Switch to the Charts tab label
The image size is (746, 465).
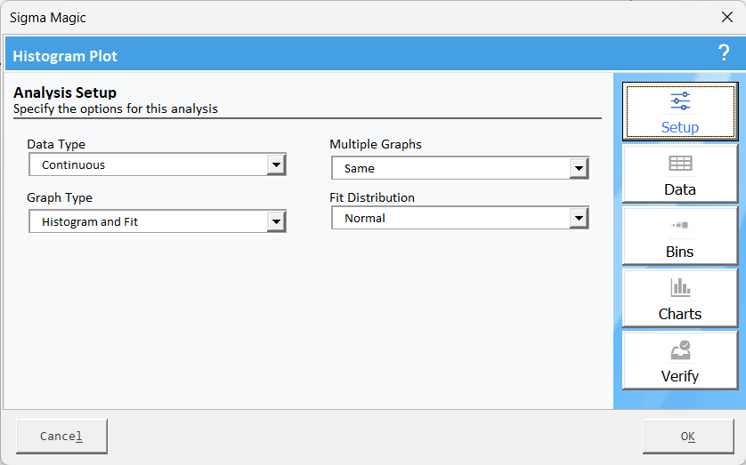click(680, 314)
